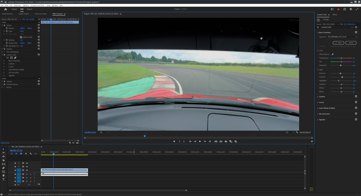Select the Pen tool in timeline toolbar
The image size is (361, 196).
coord(4,168)
